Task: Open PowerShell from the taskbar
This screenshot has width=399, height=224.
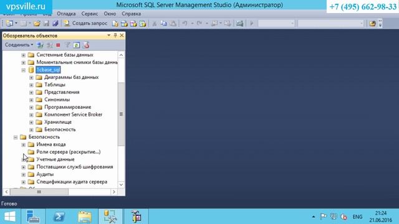Action: [59, 217]
